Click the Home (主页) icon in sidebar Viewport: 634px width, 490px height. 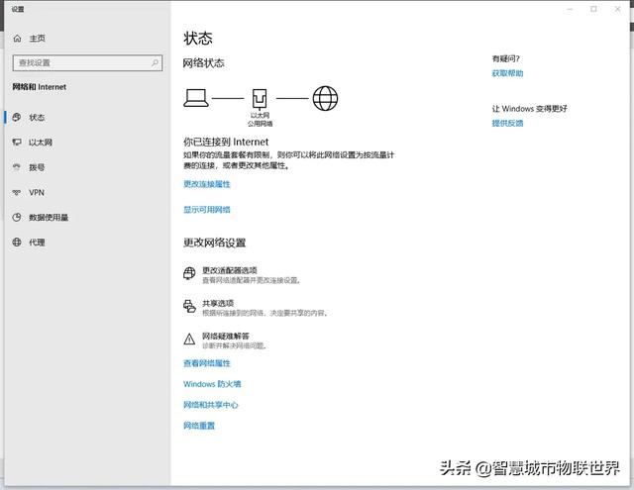coord(17,39)
